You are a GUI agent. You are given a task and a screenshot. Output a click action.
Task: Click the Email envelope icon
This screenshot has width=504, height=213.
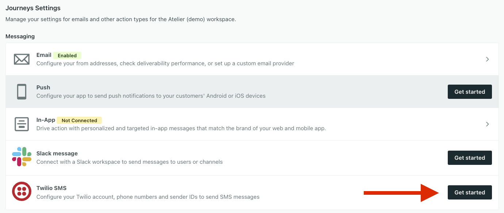[22, 59]
